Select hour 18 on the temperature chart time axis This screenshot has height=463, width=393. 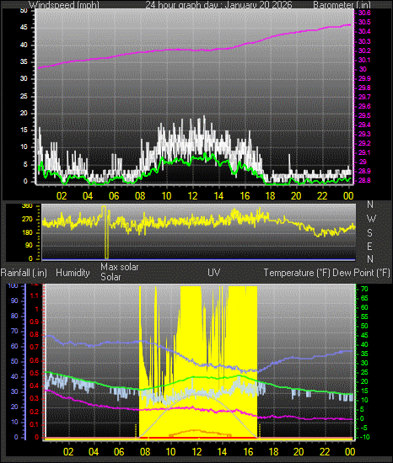coord(273,452)
